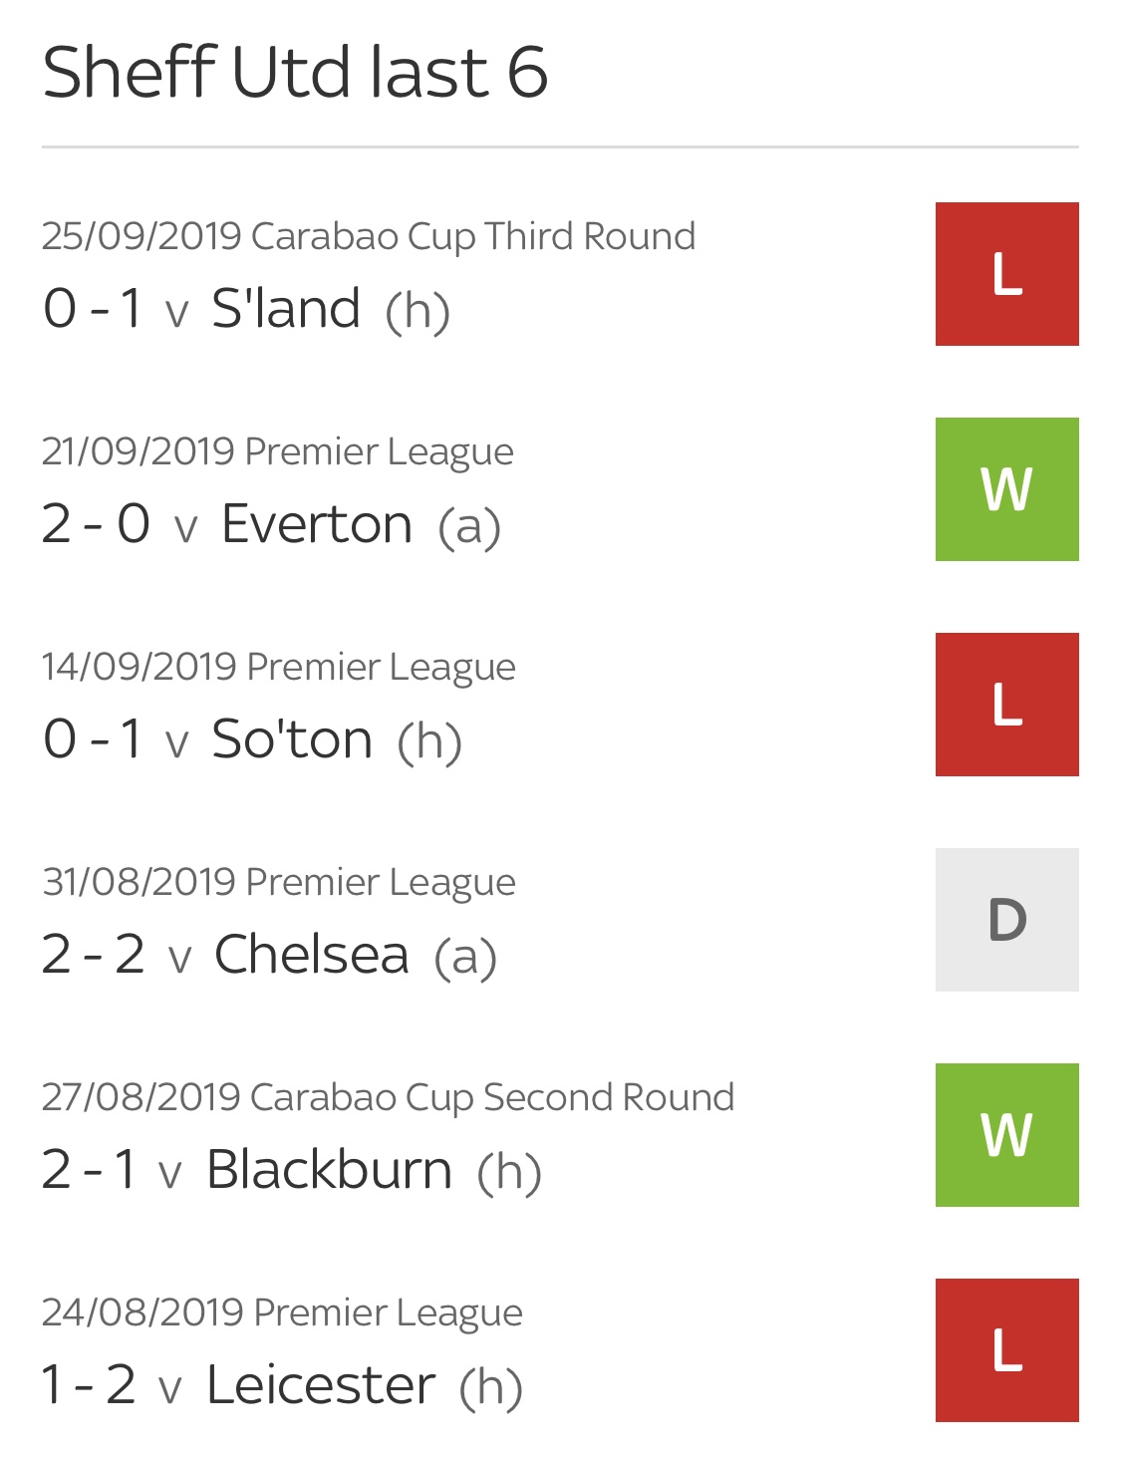Open the 2 - 1 v Blackburn result
1121x1457 pixels.
pyautogui.click(x=291, y=1170)
